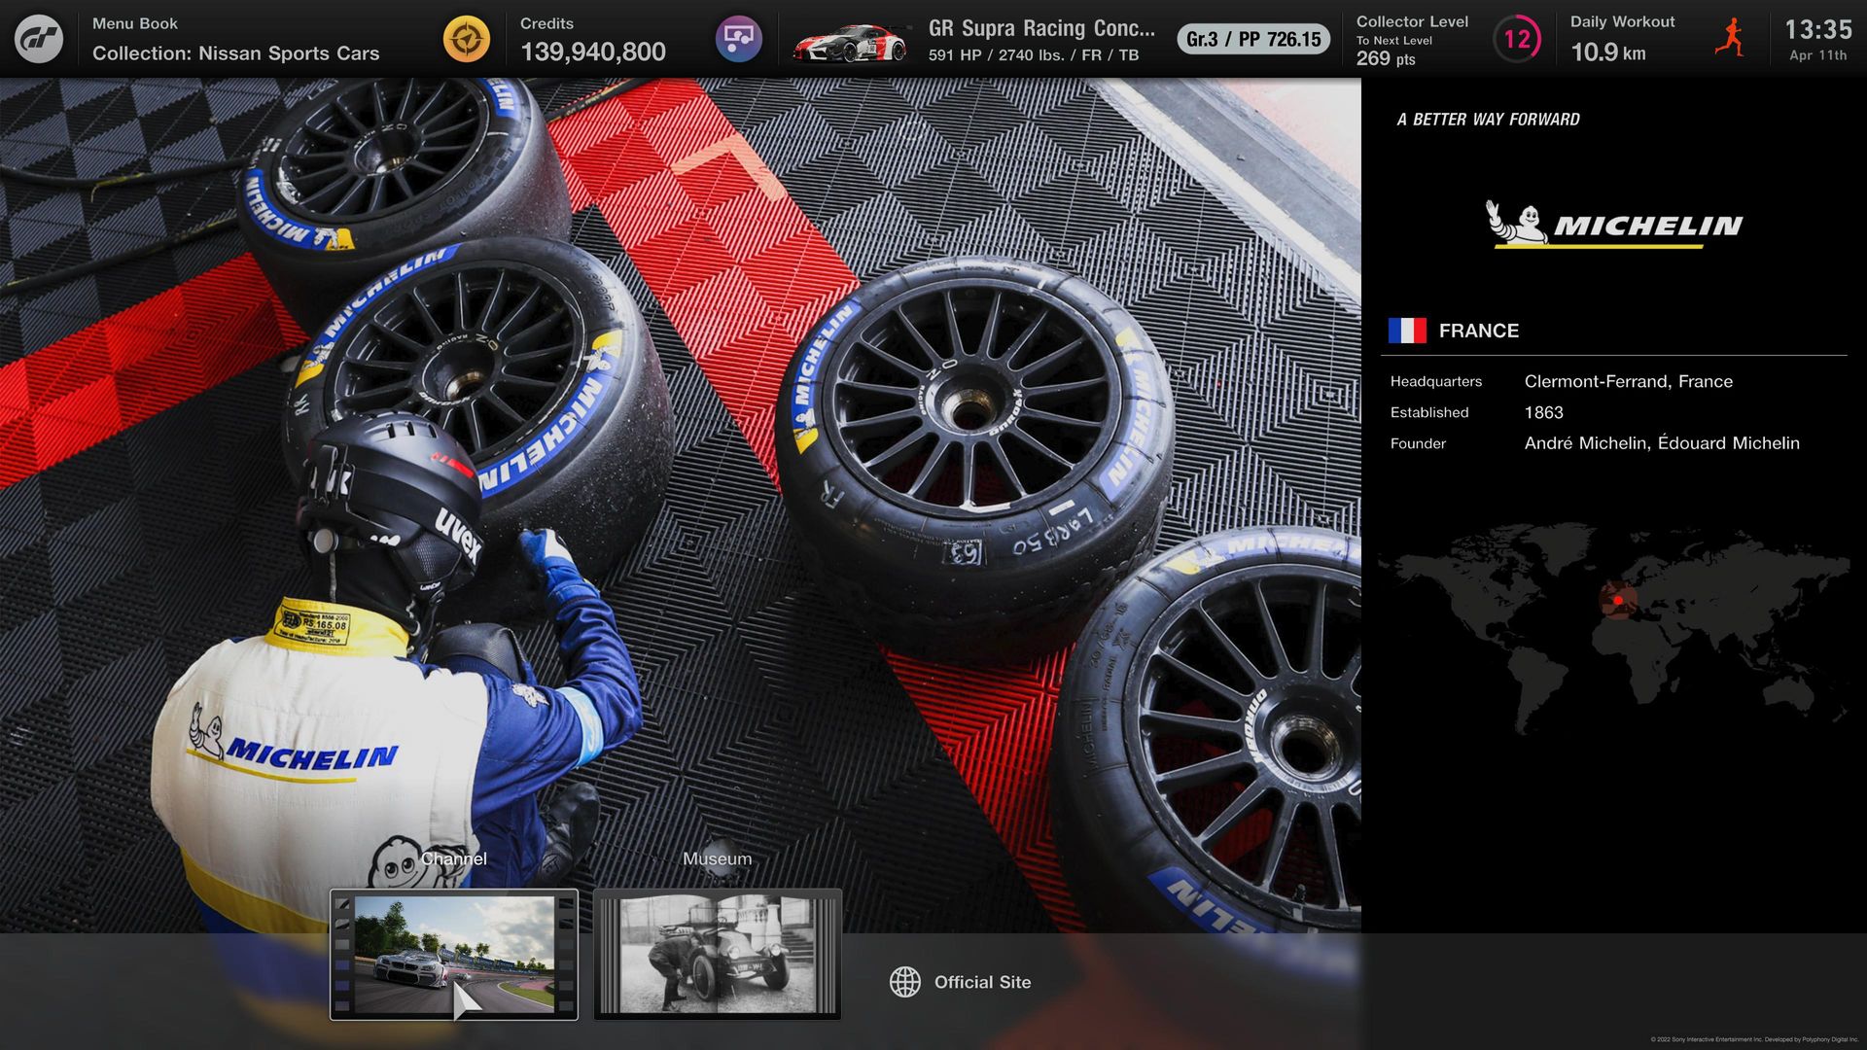Select the Gr.3 / PP 726.15 badge

click(1252, 39)
